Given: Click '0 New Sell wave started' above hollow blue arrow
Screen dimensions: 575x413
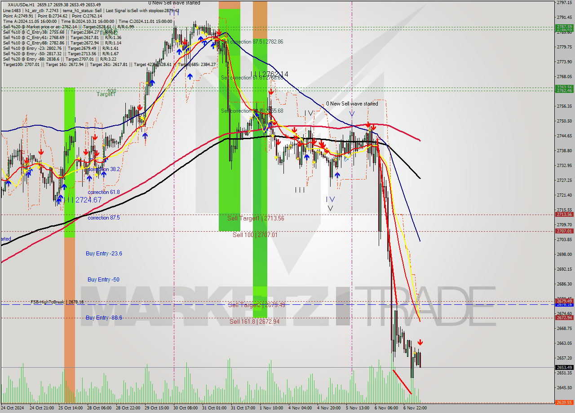Looking at the screenshot, I should (352, 104).
